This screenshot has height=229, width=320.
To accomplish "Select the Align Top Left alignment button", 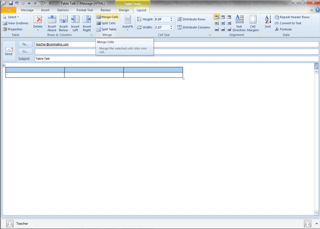I will [x=217, y=17].
